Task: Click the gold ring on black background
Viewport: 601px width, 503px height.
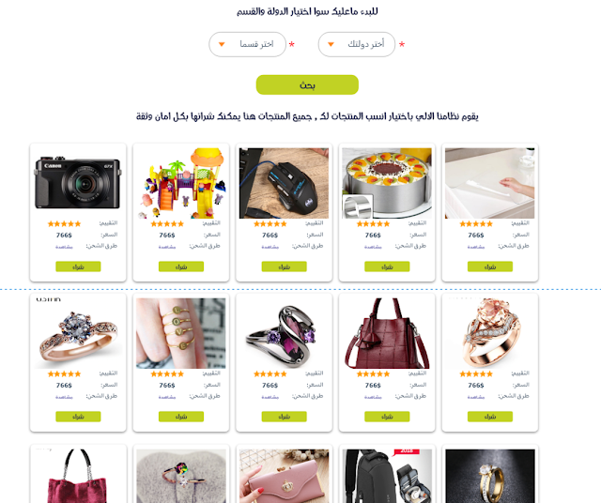Action: (x=490, y=476)
